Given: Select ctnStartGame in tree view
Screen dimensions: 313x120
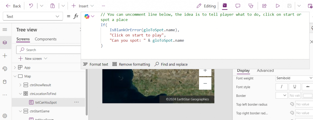Looking at the screenshot, I should click(39, 111).
